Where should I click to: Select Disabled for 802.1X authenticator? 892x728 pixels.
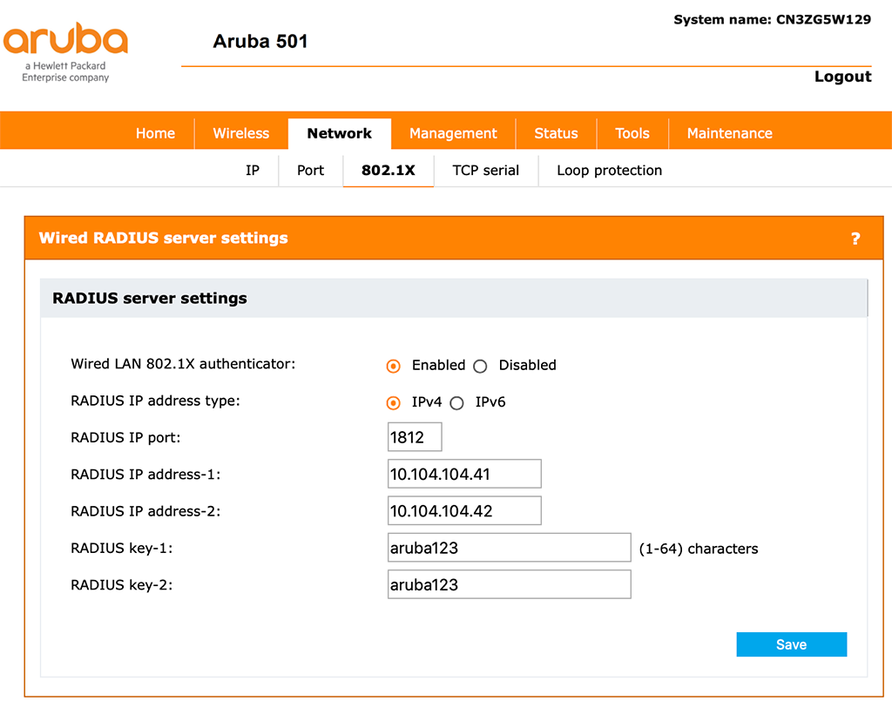480,366
